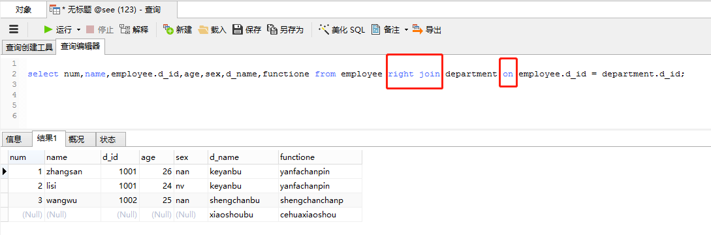Select the 无标题 @see (123) query tab
Viewport: 711px width, 235px height.
(112, 10)
